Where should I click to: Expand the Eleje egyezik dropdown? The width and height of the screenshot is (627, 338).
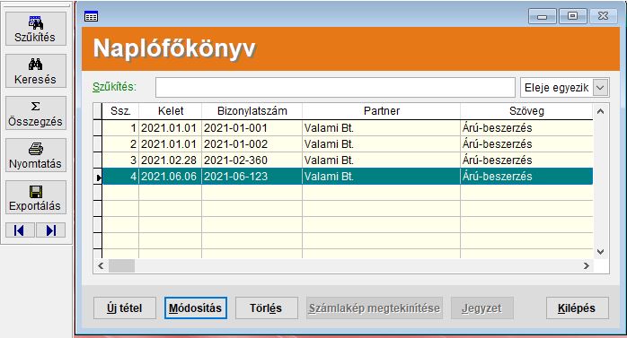[601, 87]
